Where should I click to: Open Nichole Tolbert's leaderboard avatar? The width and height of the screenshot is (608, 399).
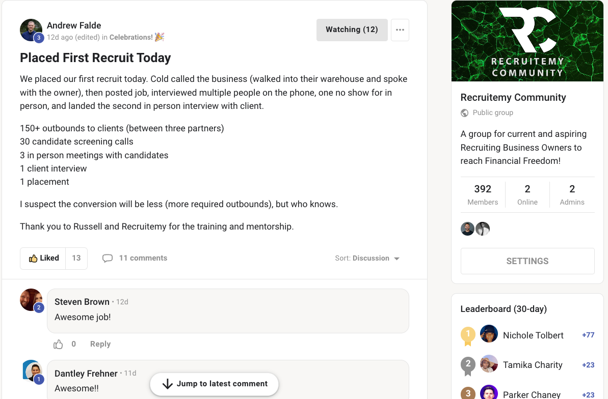tap(489, 334)
